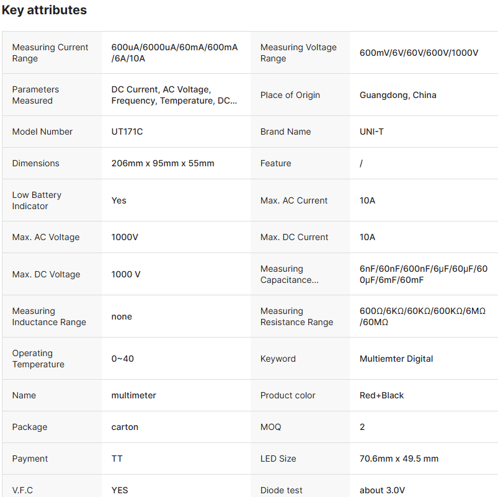Viewport: 498px width, 497px height.
Task: Select the 600mV/6V/60V/600V/1000V voltage range value
Action: point(419,53)
